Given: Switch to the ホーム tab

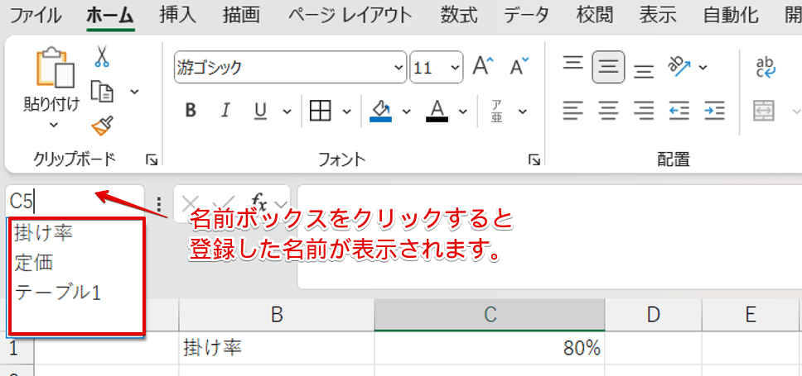Looking at the screenshot, I should (x=110, y=16).
